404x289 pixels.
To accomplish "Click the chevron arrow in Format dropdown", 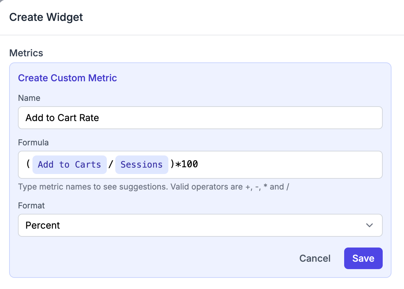I will coord(369,225).
